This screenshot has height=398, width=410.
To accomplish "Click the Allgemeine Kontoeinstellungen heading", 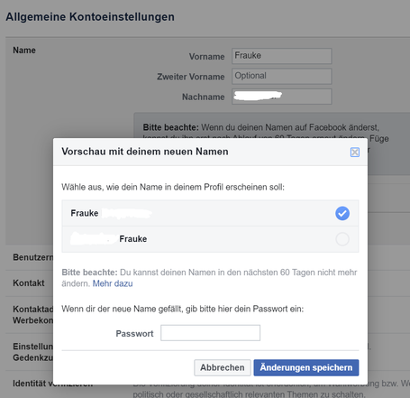I will pyautogui.click(x=90, y=17).
